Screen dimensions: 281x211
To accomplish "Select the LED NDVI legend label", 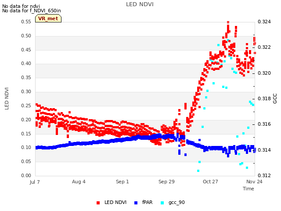I will 115,202.
